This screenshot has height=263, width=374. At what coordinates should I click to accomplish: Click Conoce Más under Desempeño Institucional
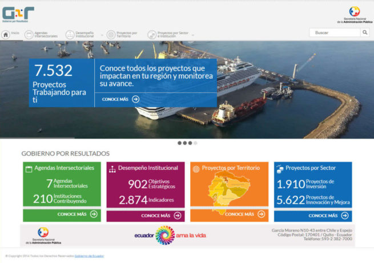pyautogui.click(x=161, y=216)
